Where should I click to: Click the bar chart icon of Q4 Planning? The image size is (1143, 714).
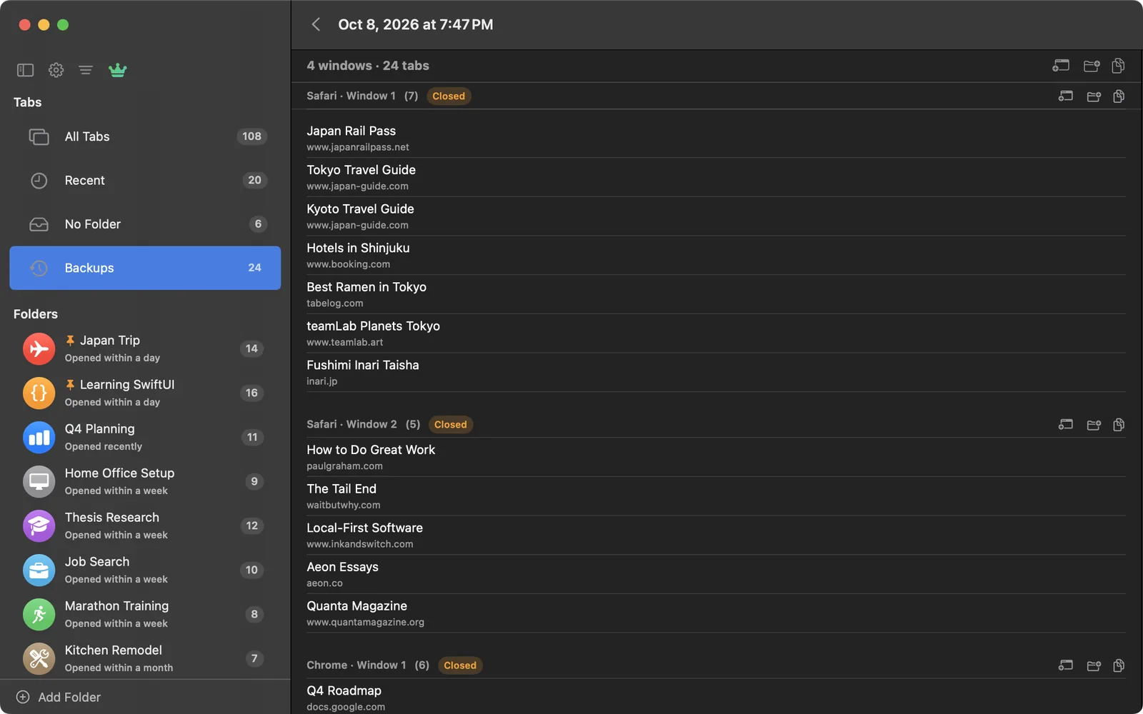pyautogui.click(x=39, y=438)
